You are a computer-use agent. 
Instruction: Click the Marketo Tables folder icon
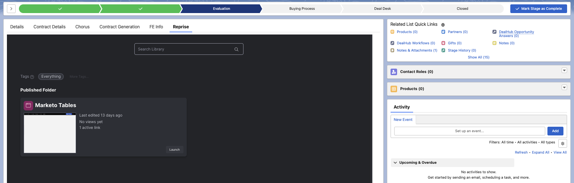[28, 105]
